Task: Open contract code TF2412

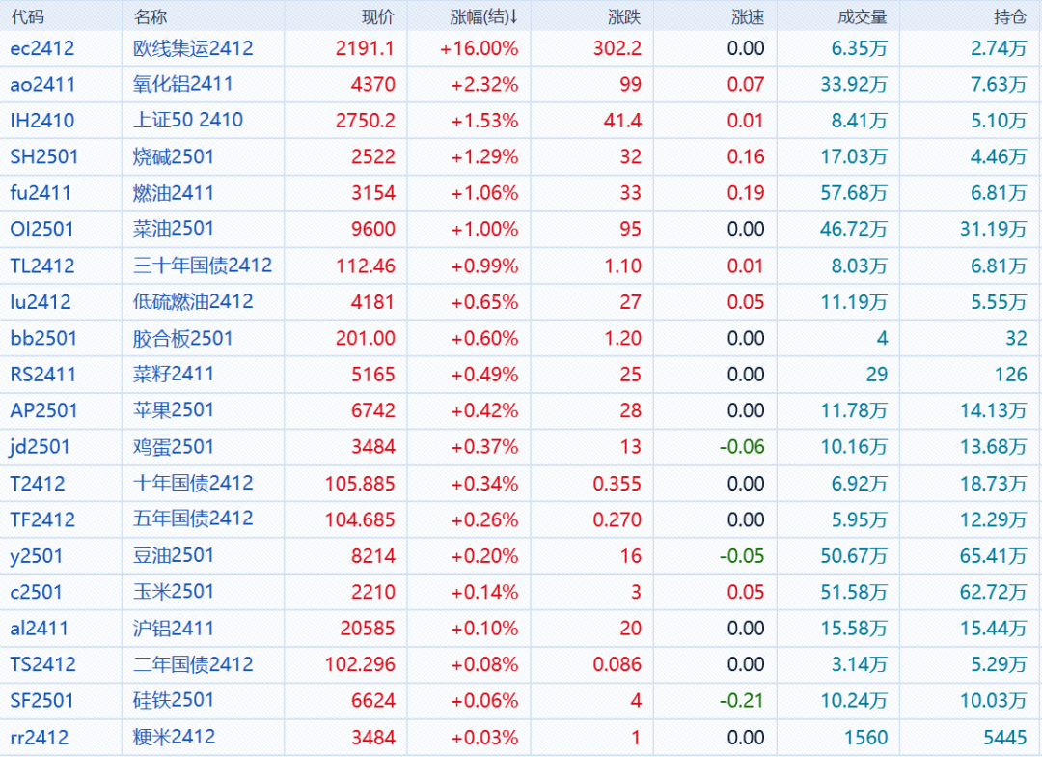Action: (x=42, y=519)
